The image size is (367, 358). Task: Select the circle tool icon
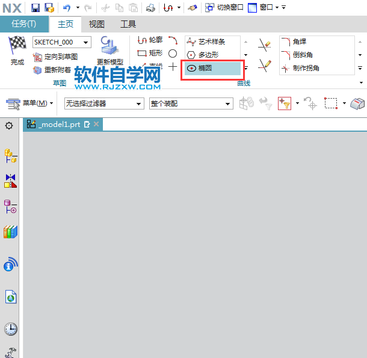pyautogui.click(x=173, y=54)
